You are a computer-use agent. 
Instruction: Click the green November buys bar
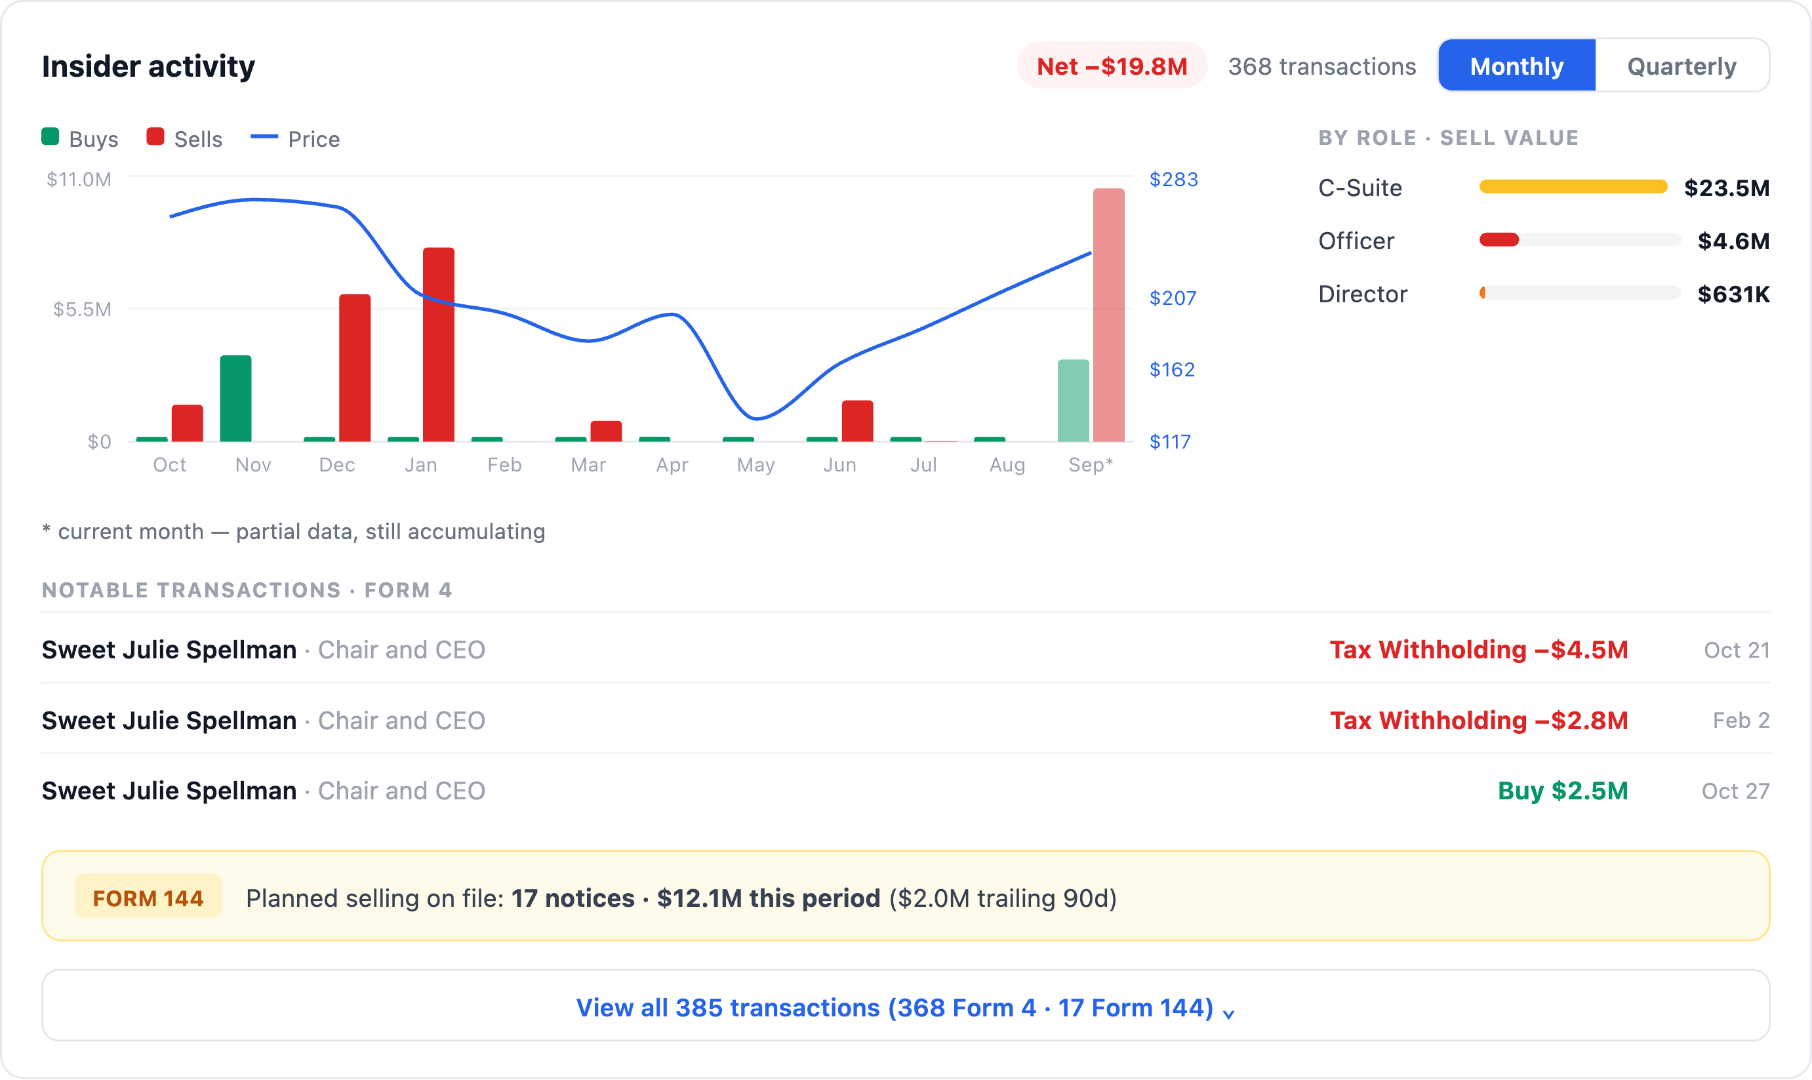click(236, 399)
